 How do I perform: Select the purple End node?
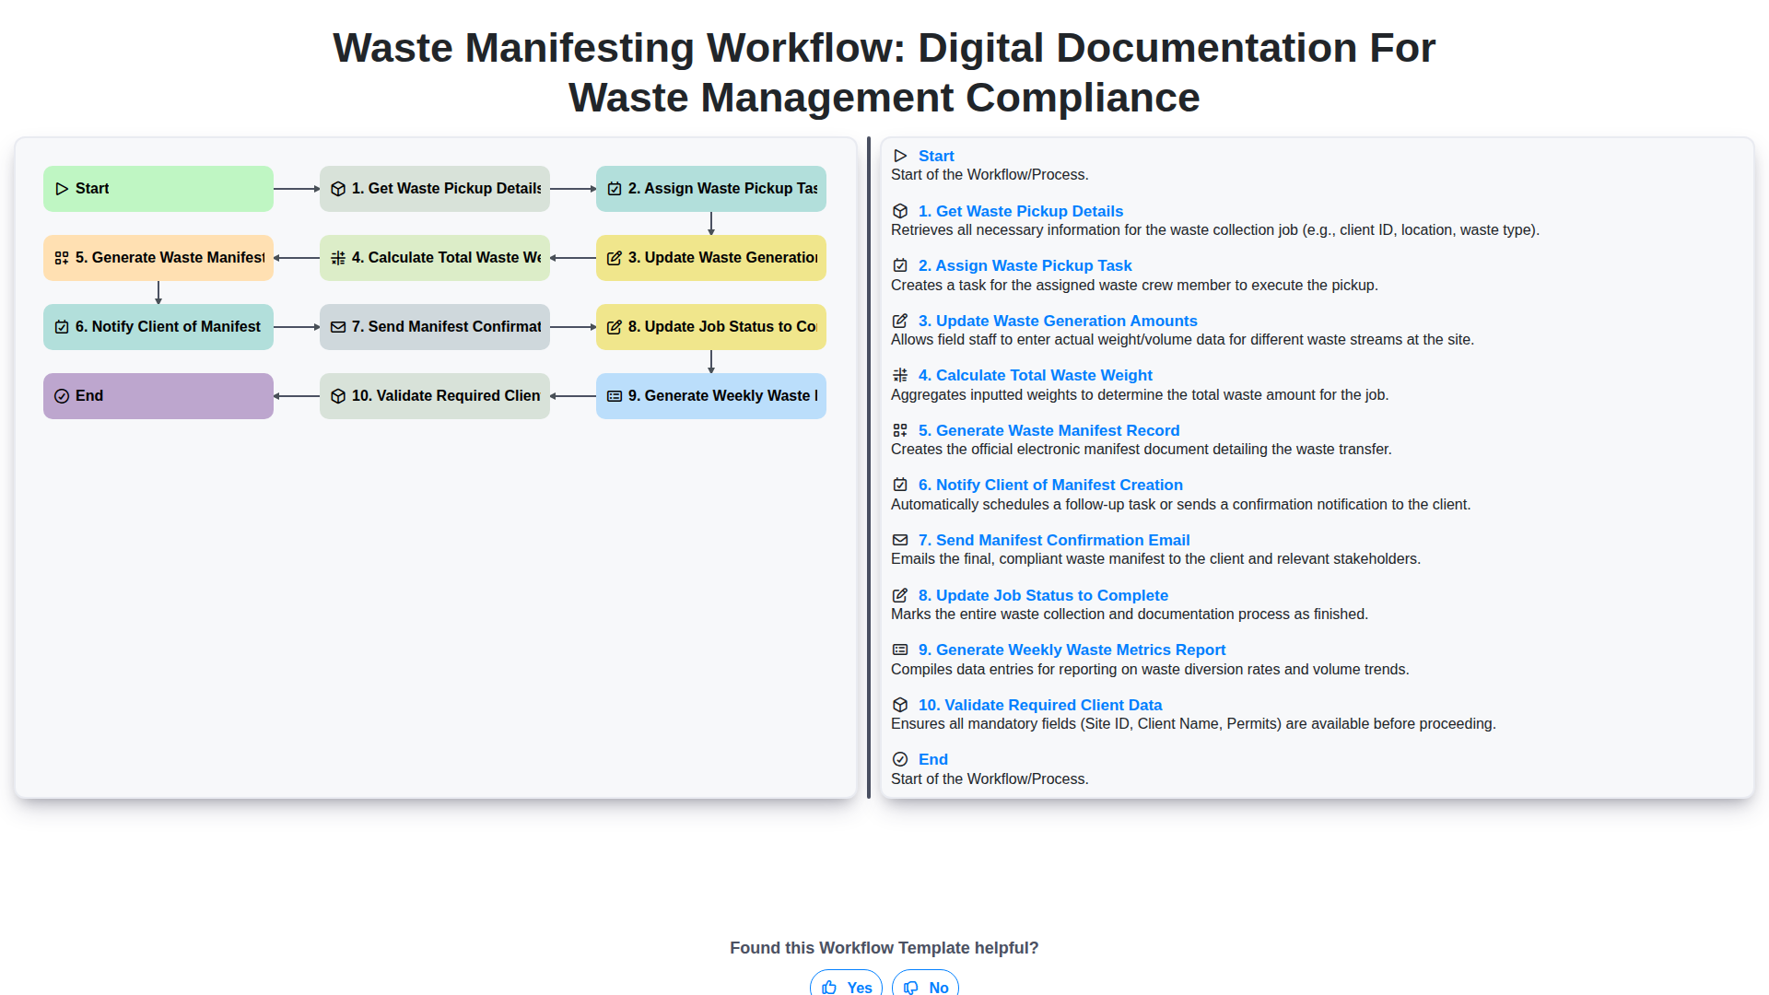tap(158, 396)
